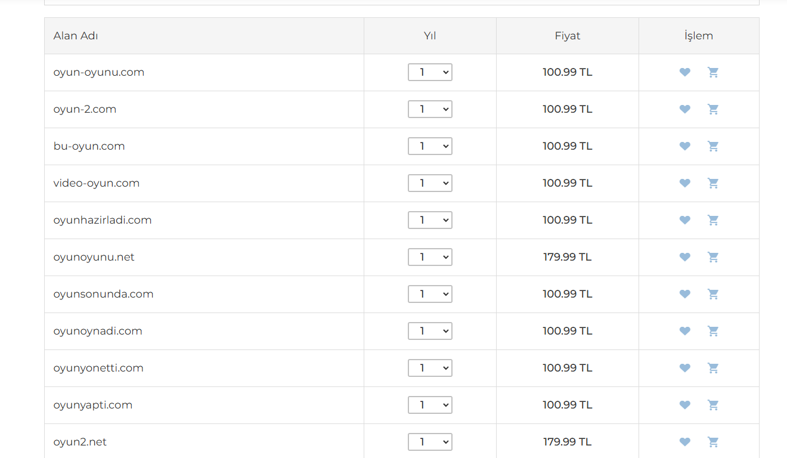Viewport: 787px width, 458px height.
Task: Favorite oyun-2.com with the heart icon
Action: tap(685, 109)
